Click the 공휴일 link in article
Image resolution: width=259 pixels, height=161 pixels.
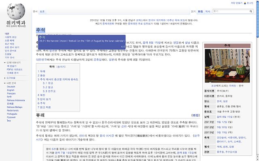98,60
